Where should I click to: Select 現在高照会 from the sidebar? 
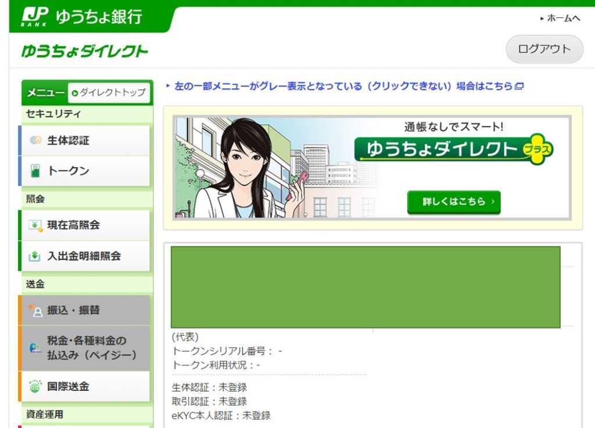coord(73,225)
